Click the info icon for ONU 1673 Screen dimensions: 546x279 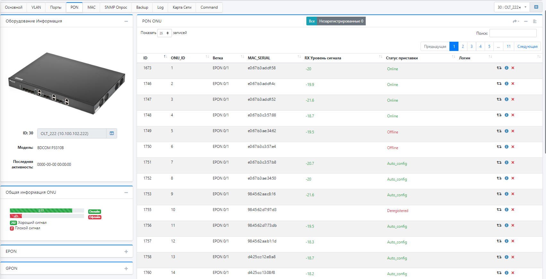(x=507, y=68)
